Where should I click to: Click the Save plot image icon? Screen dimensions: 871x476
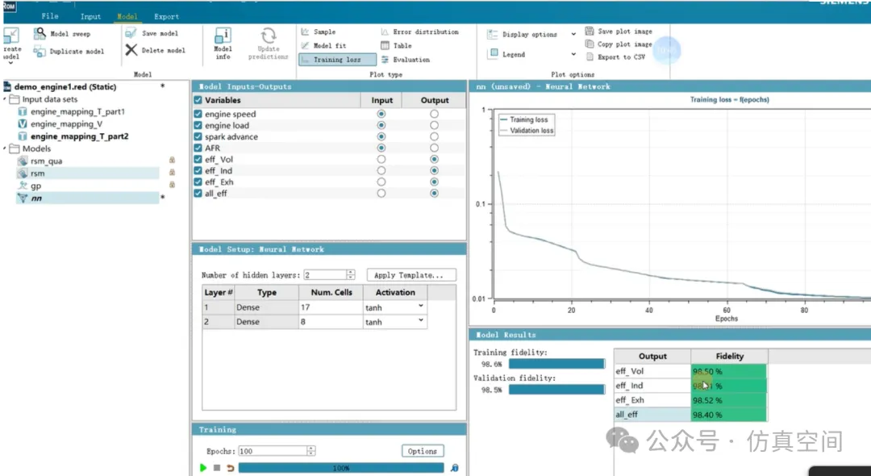tap(590, 31)
